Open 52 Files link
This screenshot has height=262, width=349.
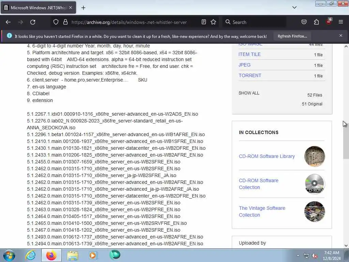tap(315, 95)
